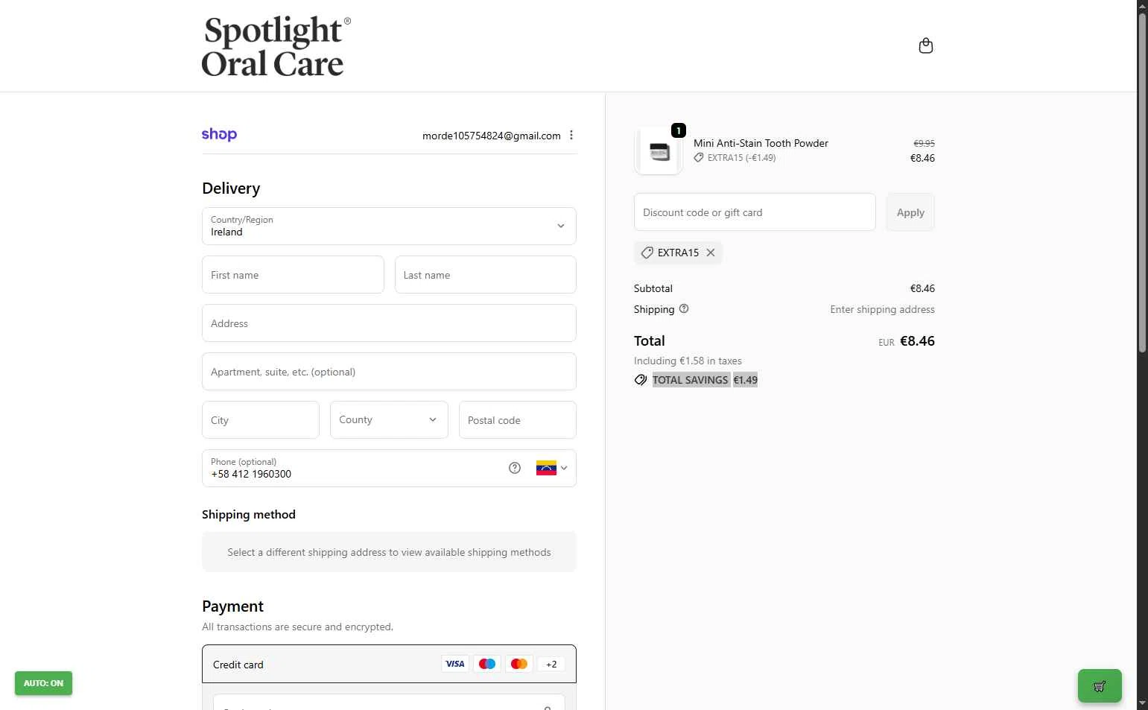Select the Credit card payment option
This screenshot has height=710, width=1148.
[x=389, y=664]
